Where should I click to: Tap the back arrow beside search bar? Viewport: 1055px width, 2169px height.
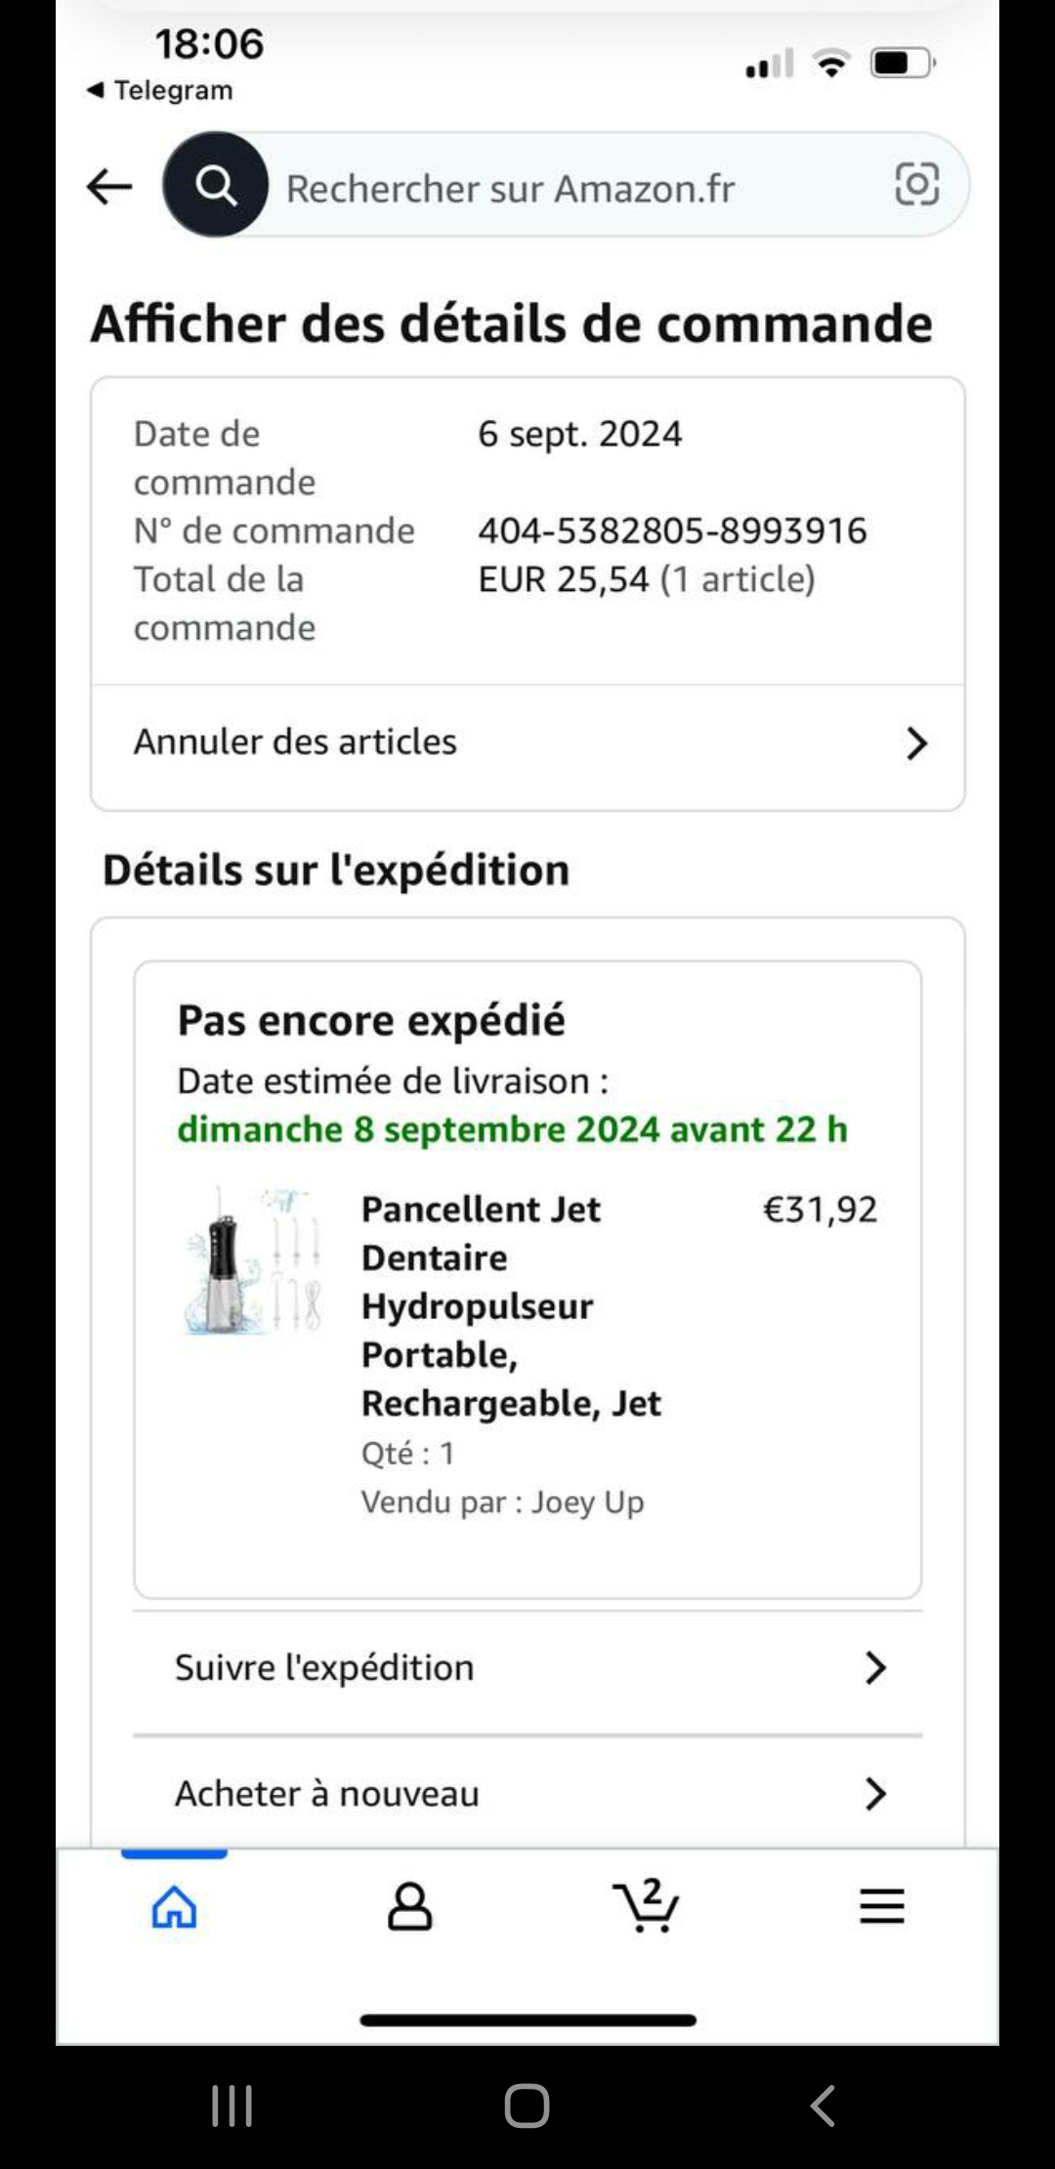tap(109, 186)
